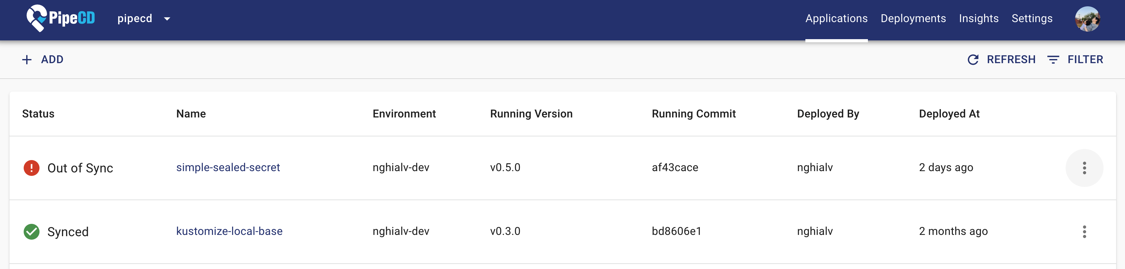Image resolution: width=1125 pixels, height=269 pixels.
Task: Click the red Out of Sync icon
Action: point(32,168)
